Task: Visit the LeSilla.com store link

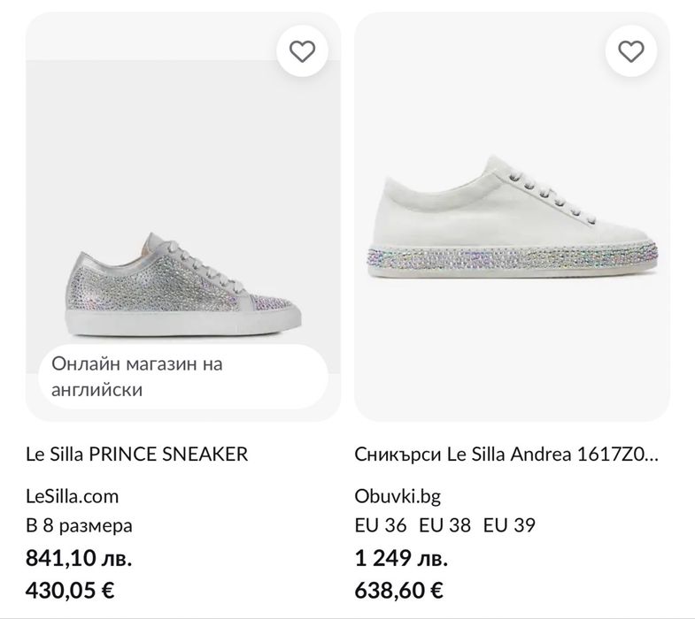Action: (72, 496)
